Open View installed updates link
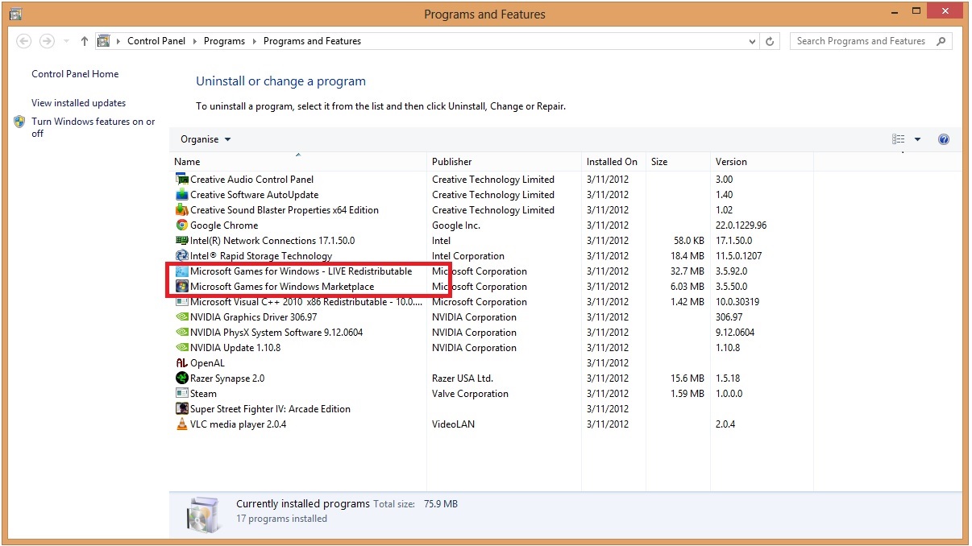This screenshot has width=972, height=546. click(79, 103)
